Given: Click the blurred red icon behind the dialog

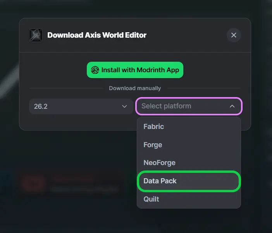Looking at the screenshot, I should coord(33,183).
